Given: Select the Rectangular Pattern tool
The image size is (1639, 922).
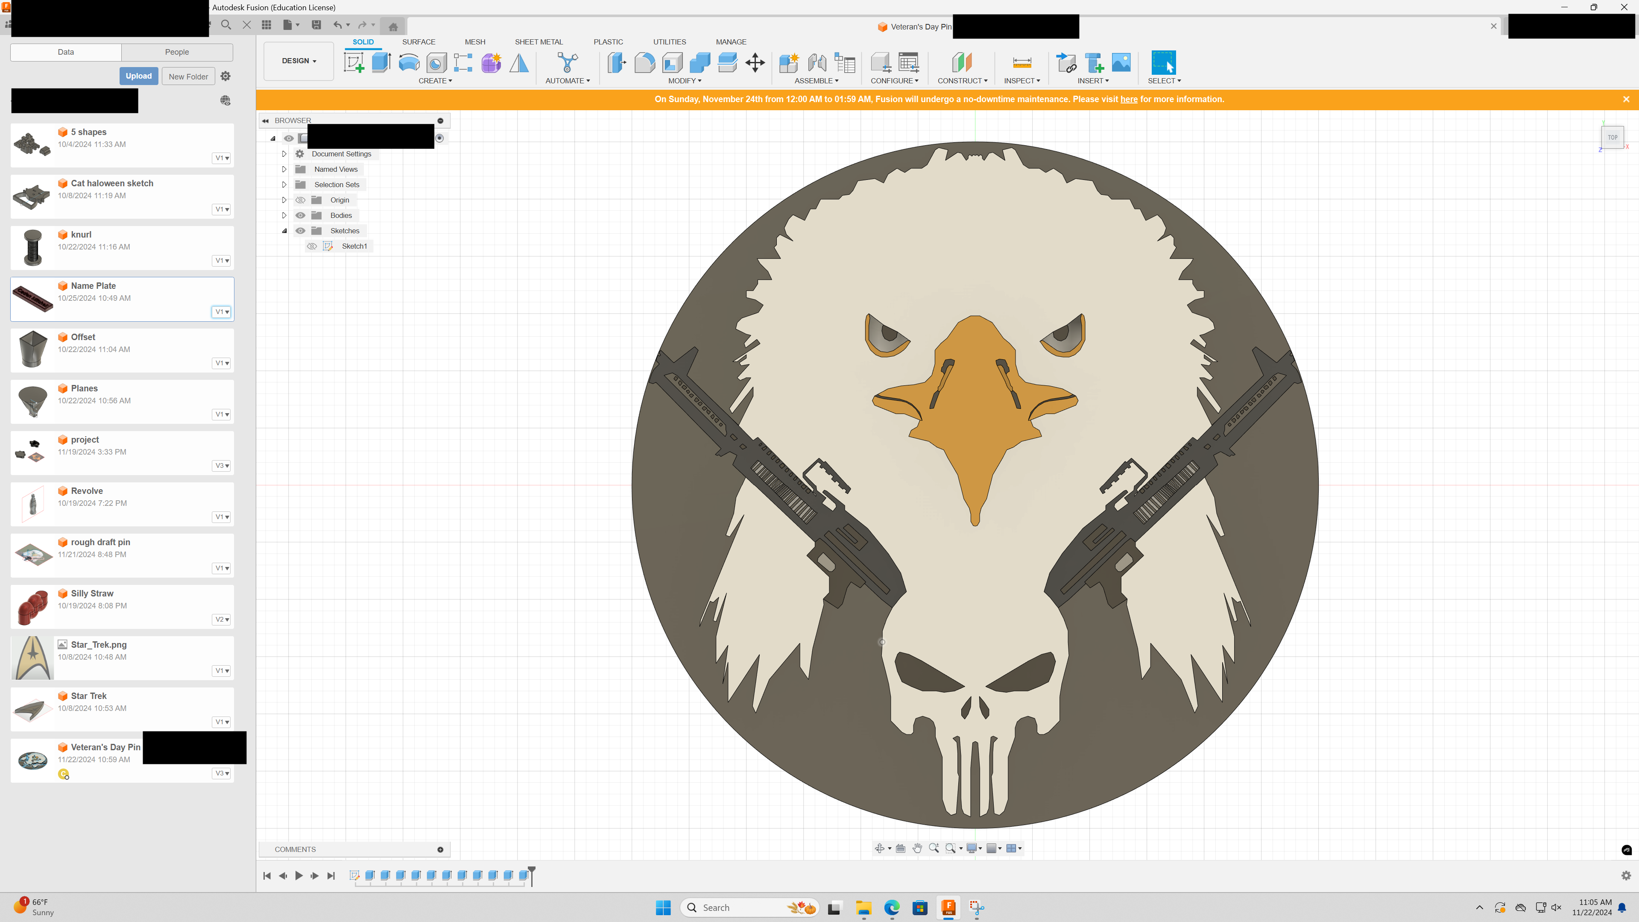Looking at the screenshot, I should pyautogui.click(x=463, y=62).
